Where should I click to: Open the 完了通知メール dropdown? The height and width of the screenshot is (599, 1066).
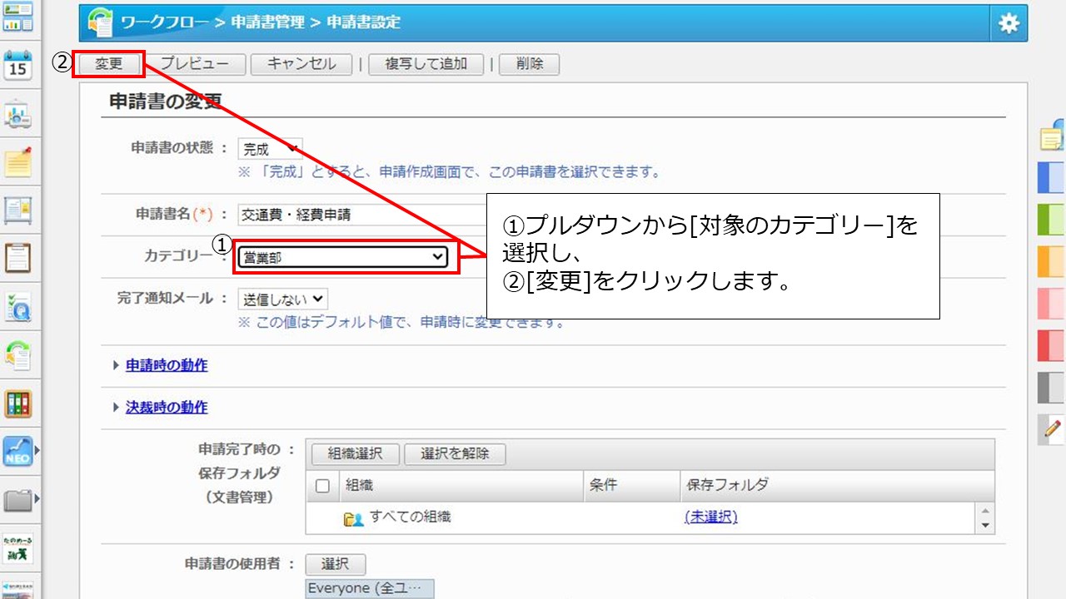(282, 299)
